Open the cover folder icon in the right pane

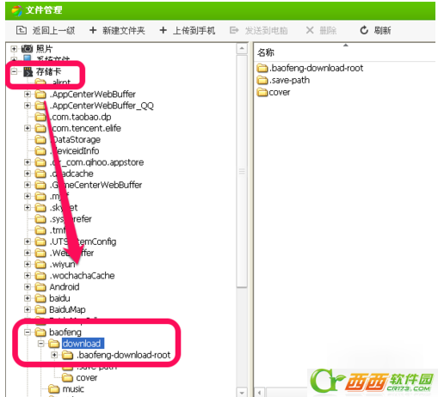tap(262, 92)
